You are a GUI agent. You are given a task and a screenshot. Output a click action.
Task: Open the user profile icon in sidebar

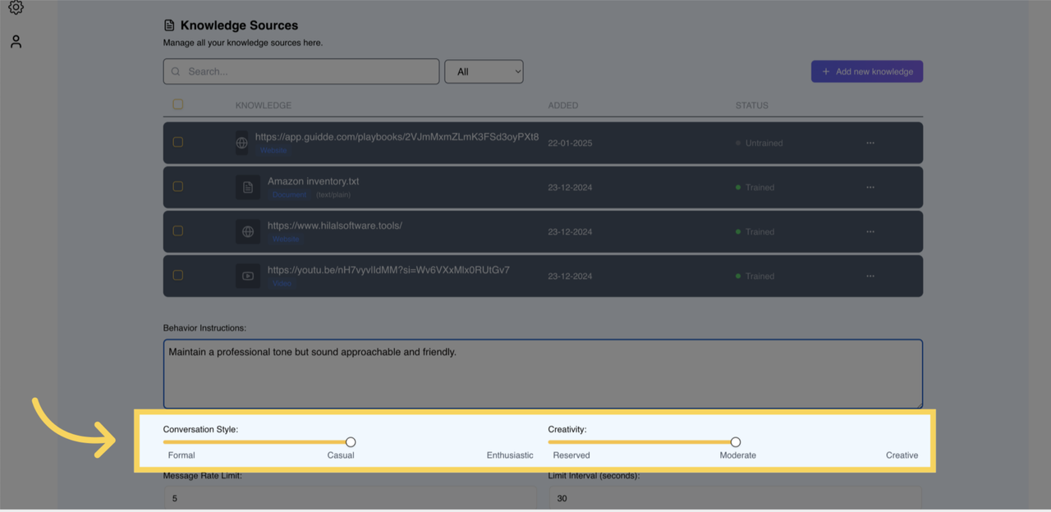(x=16, y=42)
